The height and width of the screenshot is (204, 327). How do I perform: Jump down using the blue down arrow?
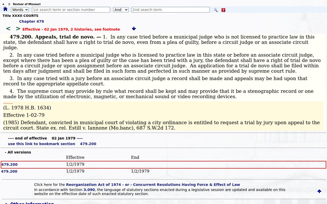[x=134, y=29]
